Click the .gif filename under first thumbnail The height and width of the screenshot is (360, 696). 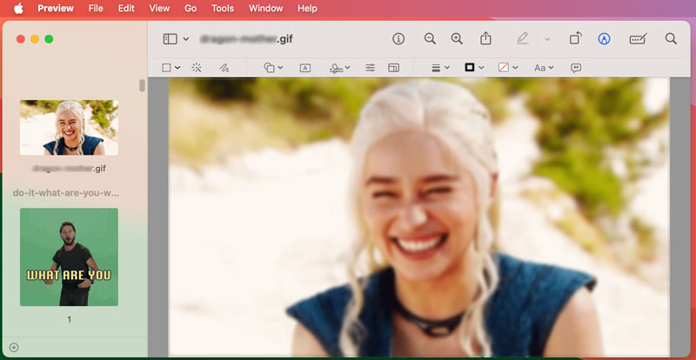click(x=70, y=169)
